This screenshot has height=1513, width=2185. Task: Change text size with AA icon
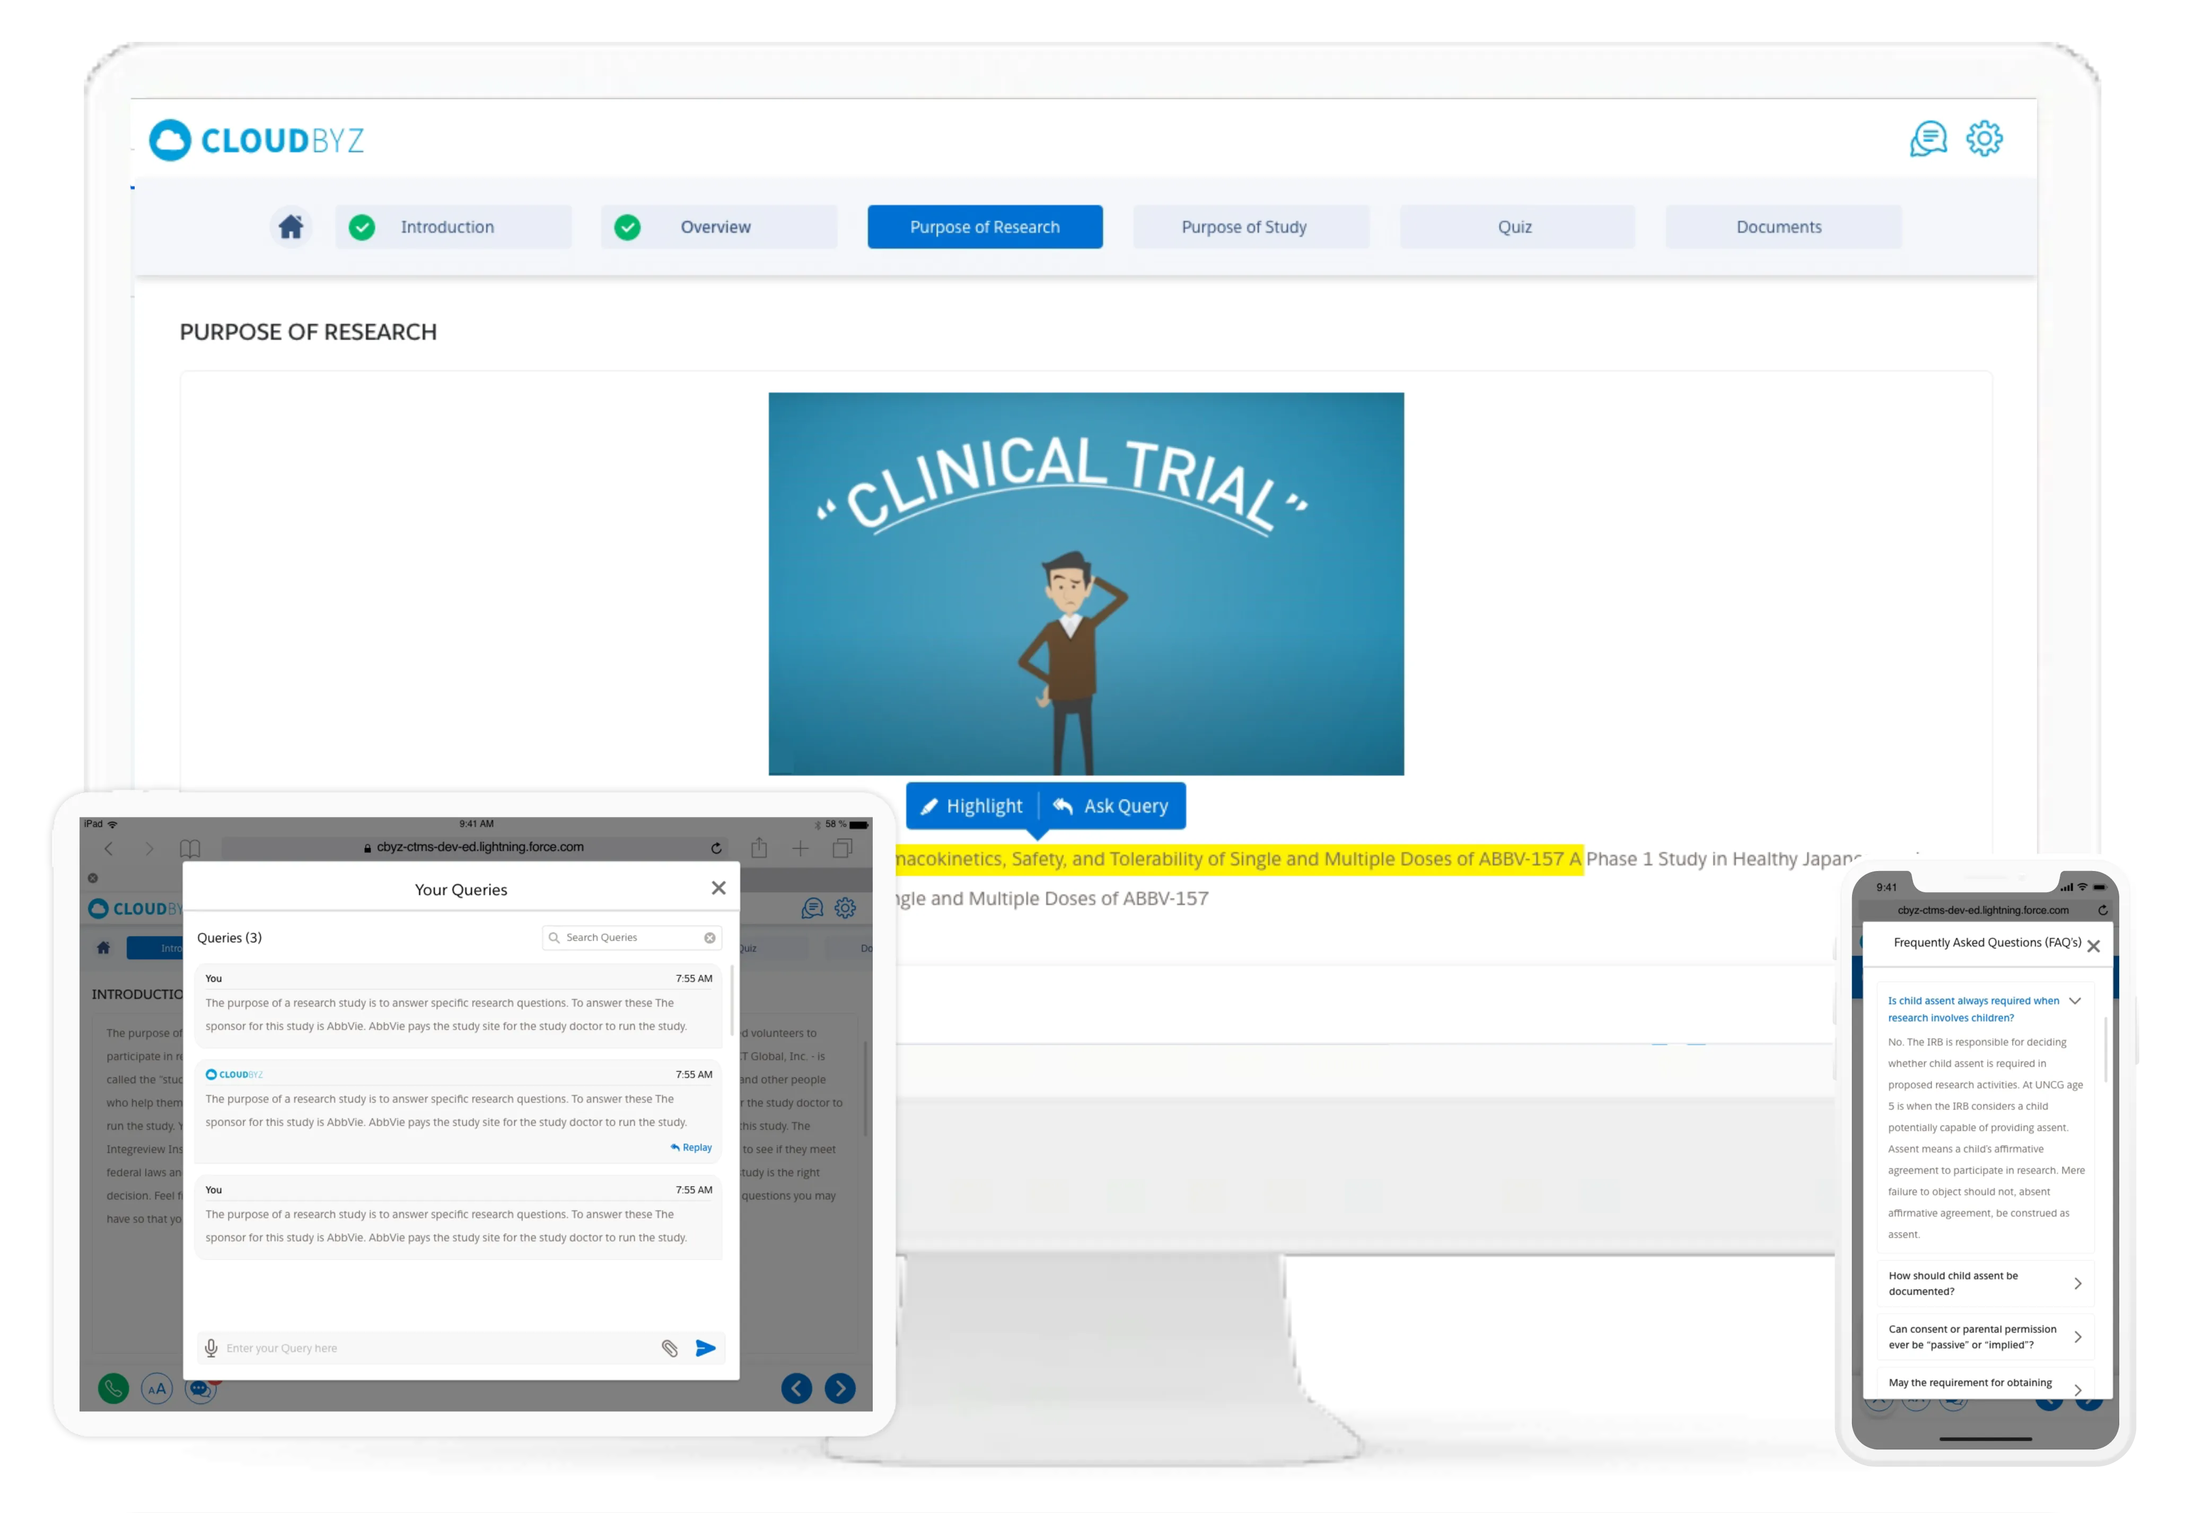[x=156, y=1389]
